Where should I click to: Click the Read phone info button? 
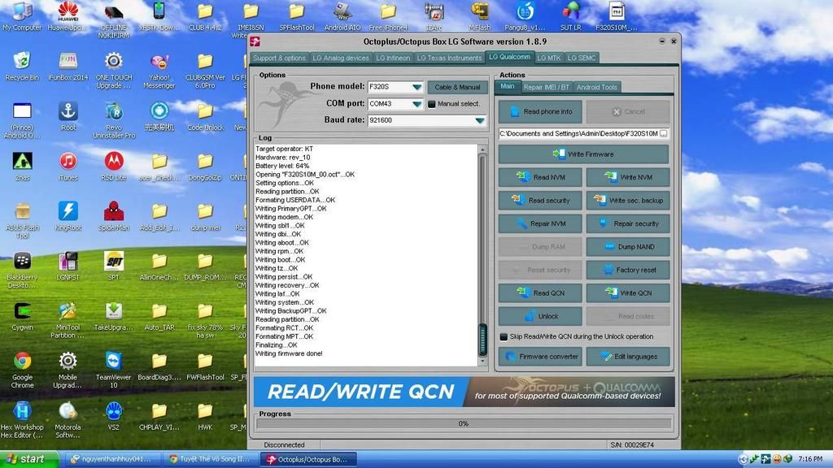[540, 112]
